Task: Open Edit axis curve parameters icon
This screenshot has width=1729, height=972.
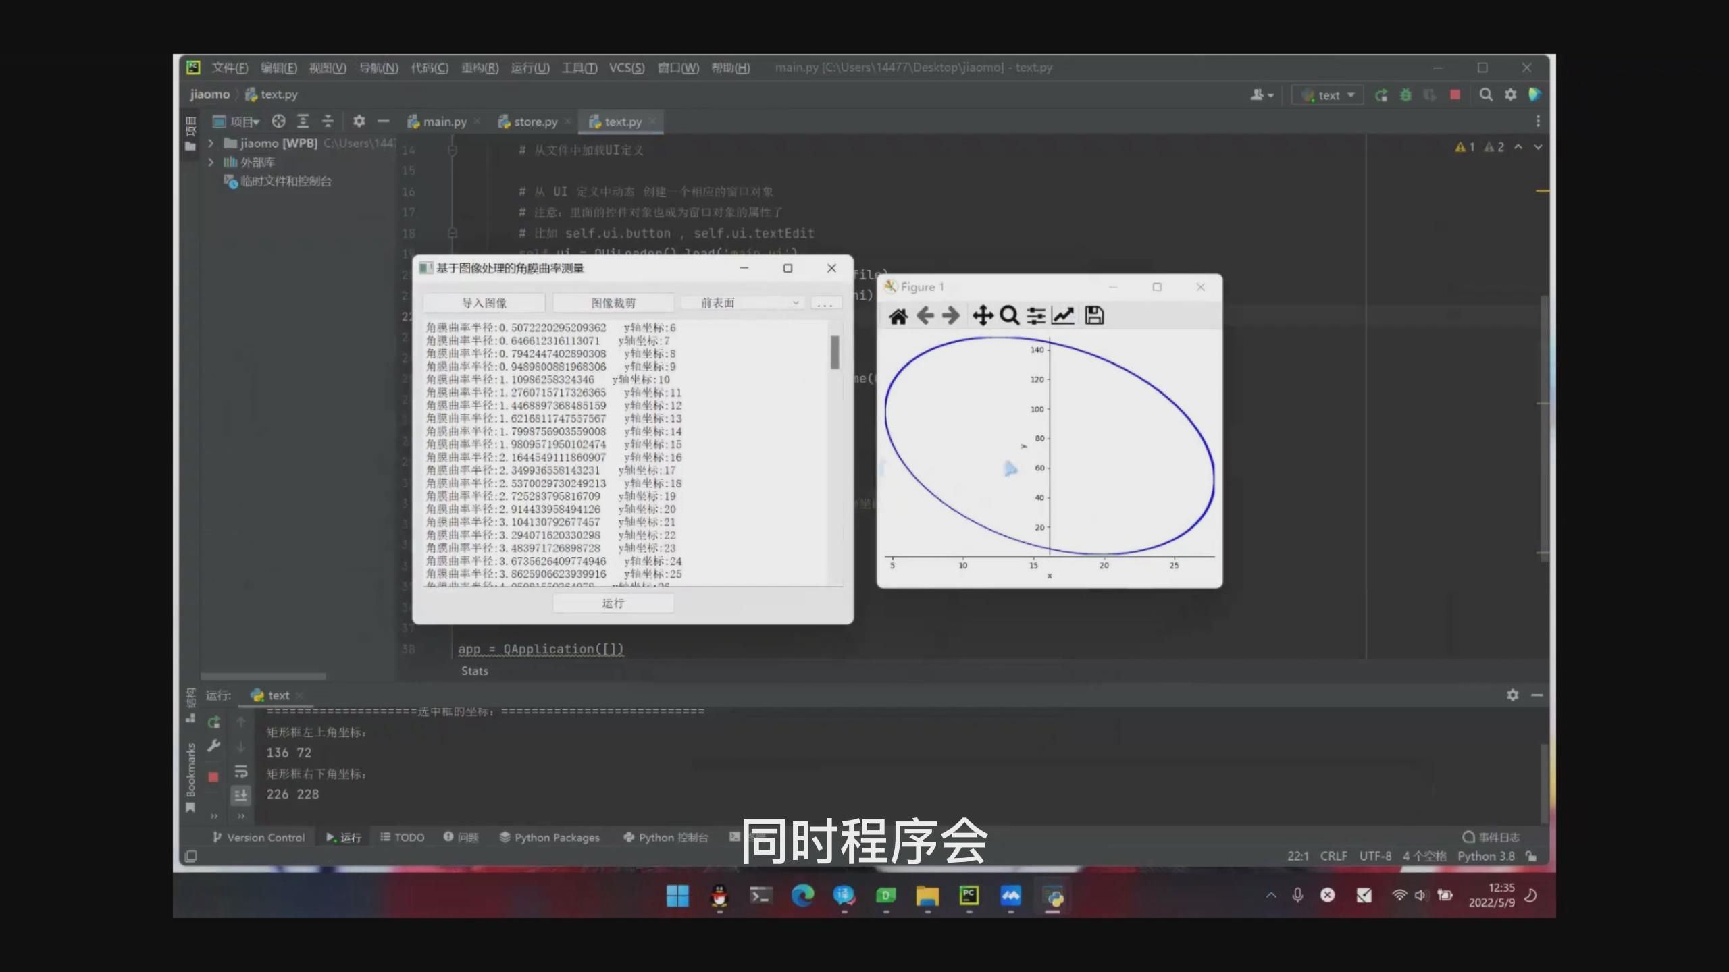Action: pyautogui.click(x=1063, y=316)
